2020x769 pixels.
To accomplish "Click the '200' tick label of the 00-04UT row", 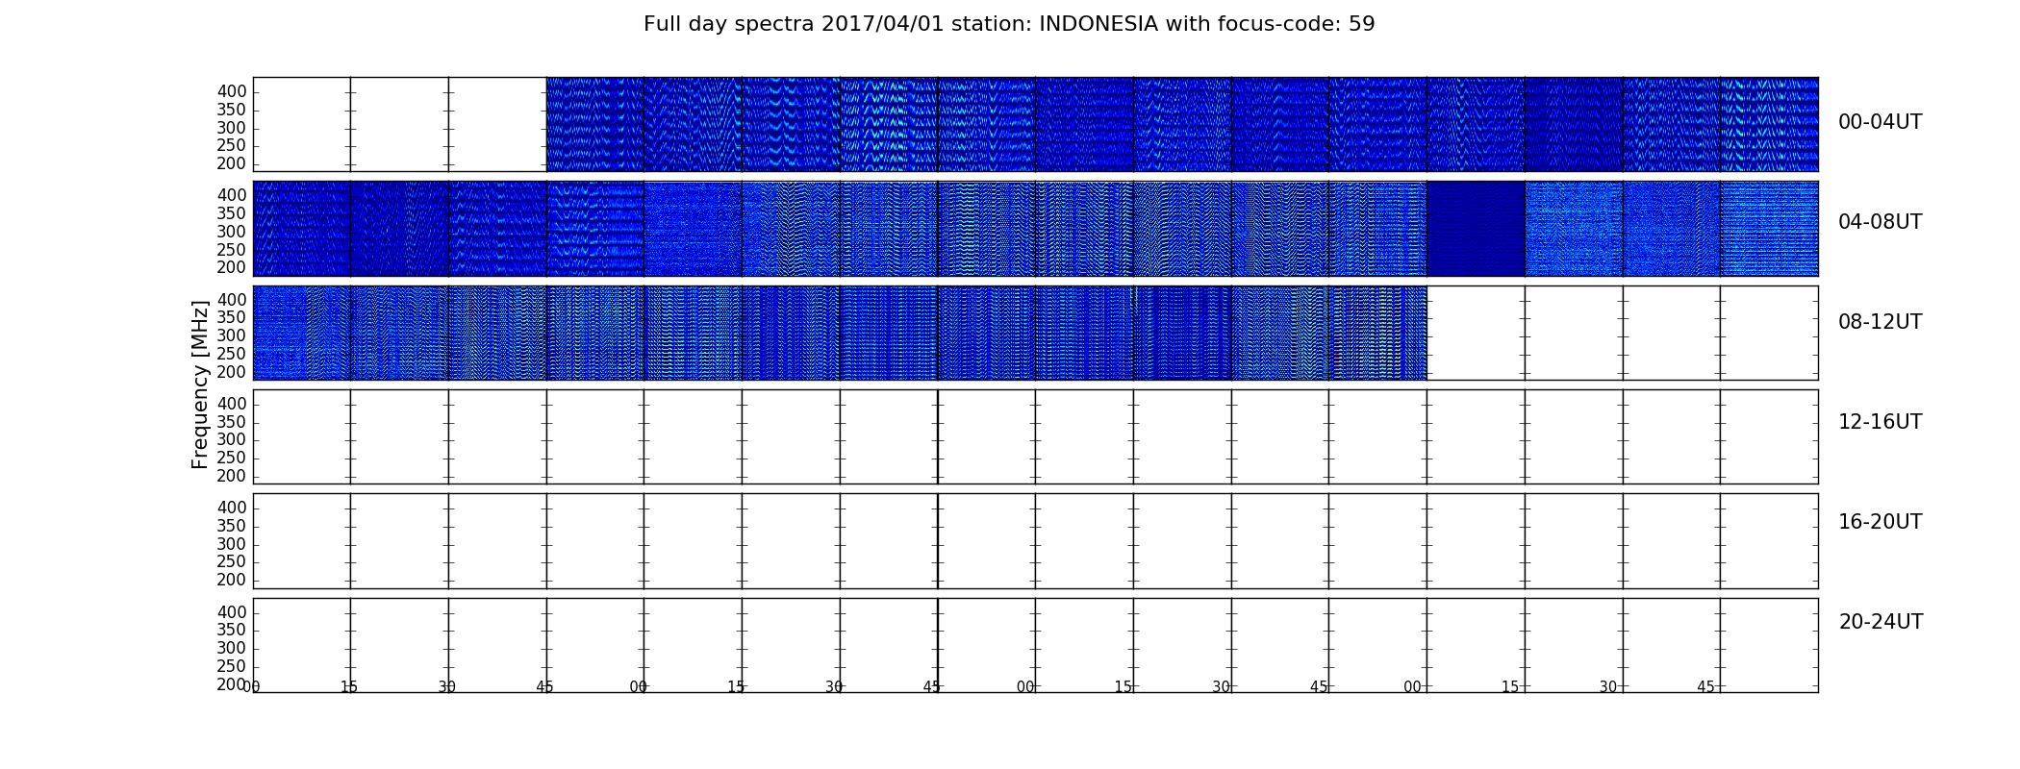I will 232,164.
